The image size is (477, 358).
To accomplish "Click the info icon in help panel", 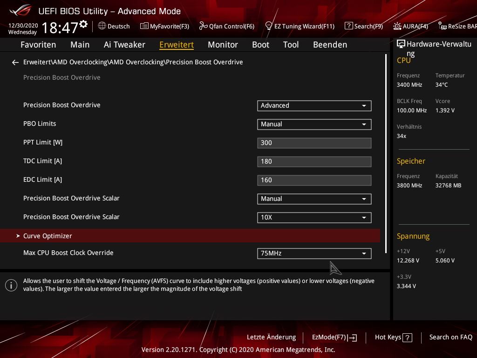I will point(11,285).
